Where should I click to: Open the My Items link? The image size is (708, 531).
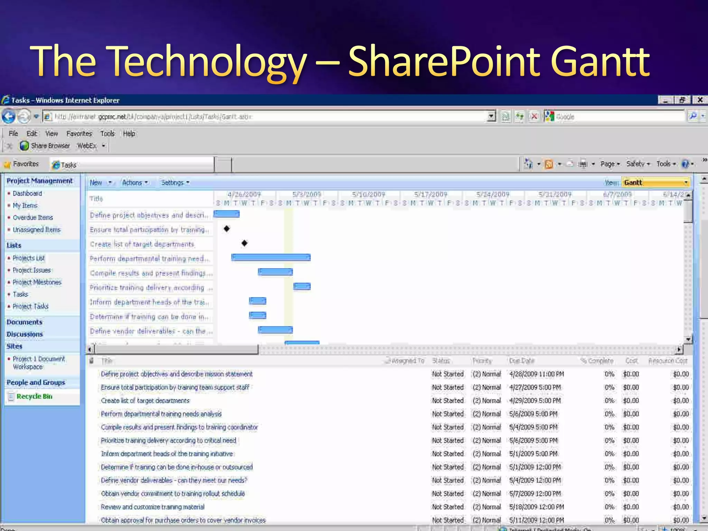(25, 206)
